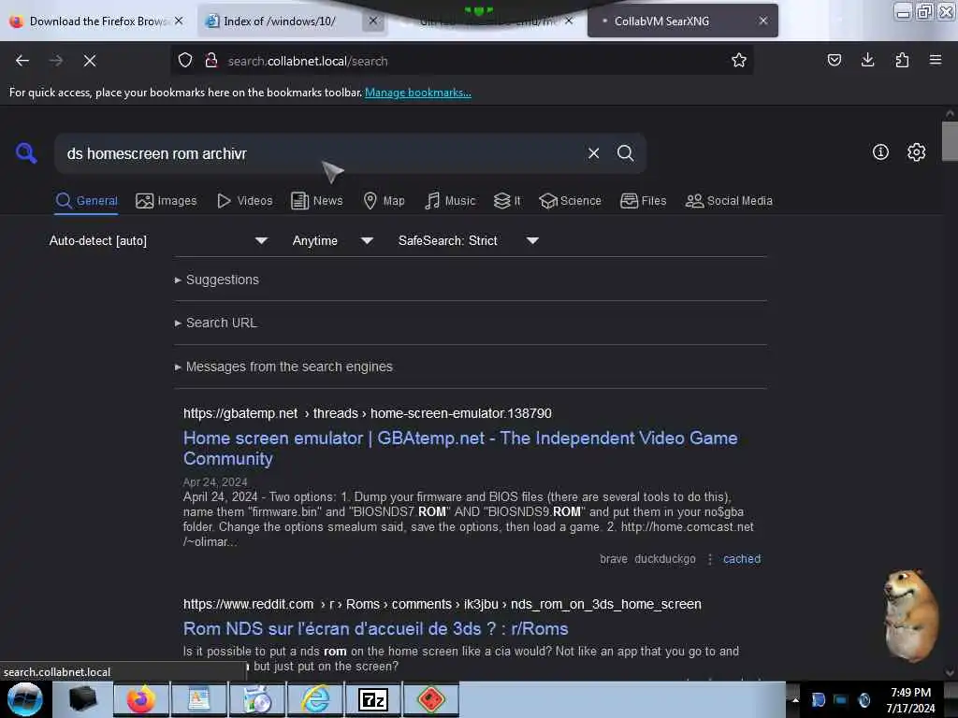Click the taskbar clock showing 7:49 PM
Screen dimensions: 958x718
pos(910,699)
